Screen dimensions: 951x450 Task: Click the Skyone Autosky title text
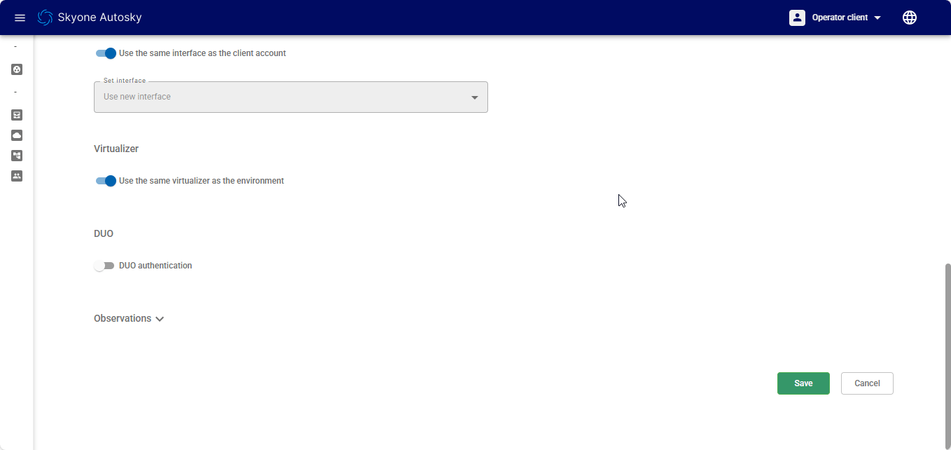(99, 18)
